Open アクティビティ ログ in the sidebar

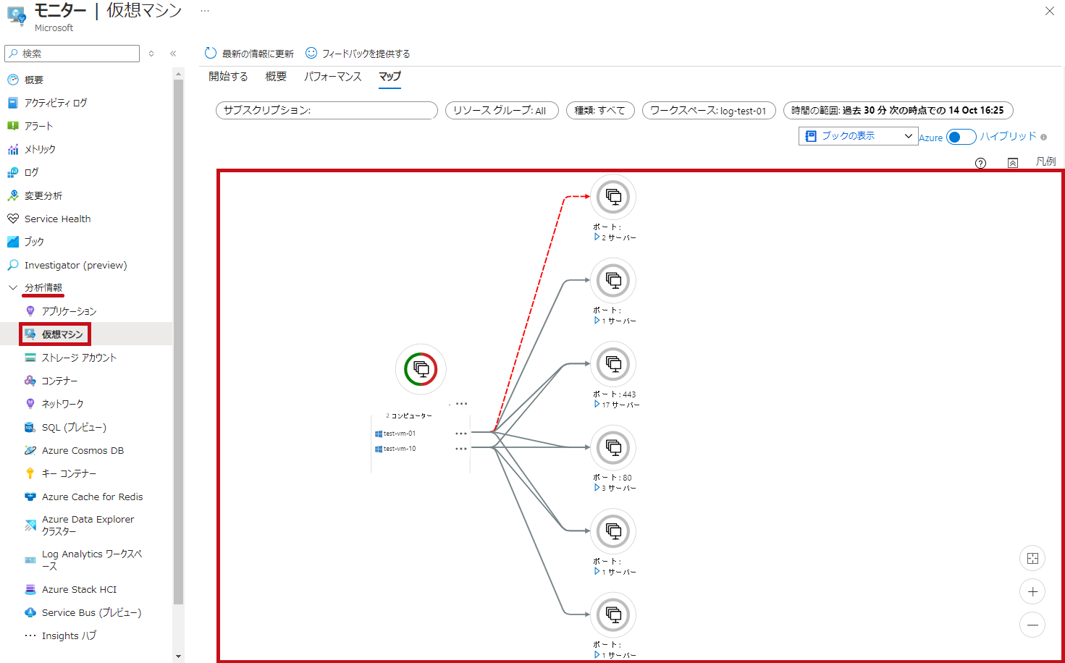tap(56, 103)
